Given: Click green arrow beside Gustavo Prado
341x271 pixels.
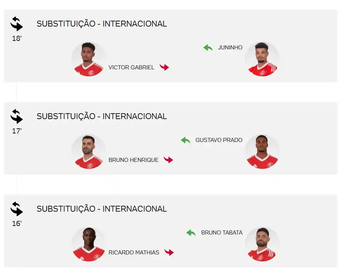Looking at the screenshot, I should [185, 140].
